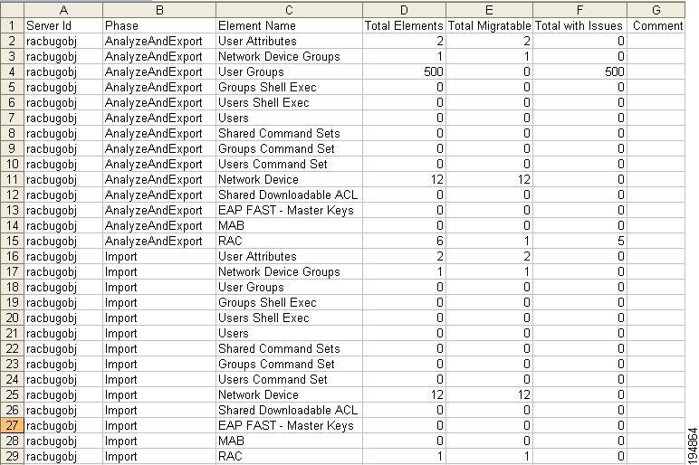Select User Groups cell in row 4
The height and width of the screenshot is (465, 699).
(x=289, y=71)
